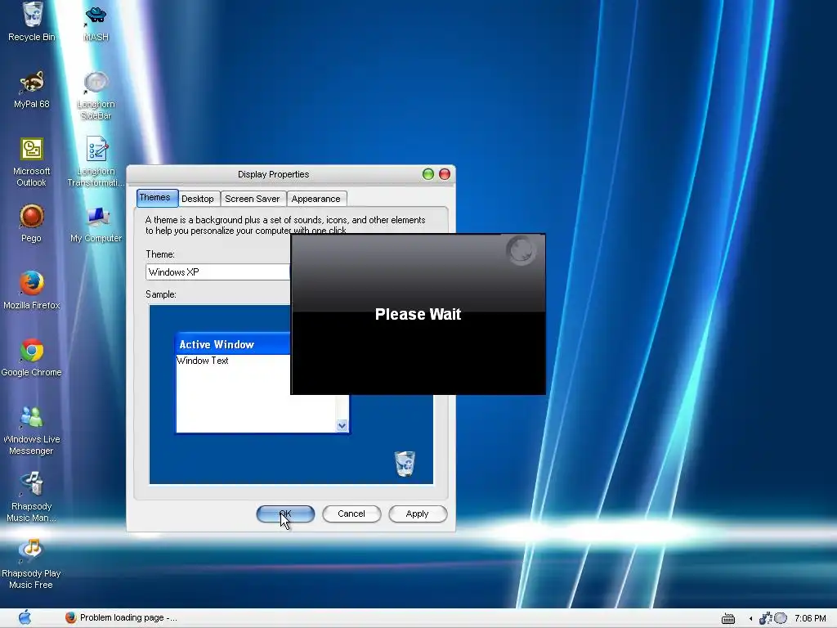Screen dimensions: 837x628
Task: Launch Mozilla Firefox from desktop
Action: click(32, 284)
